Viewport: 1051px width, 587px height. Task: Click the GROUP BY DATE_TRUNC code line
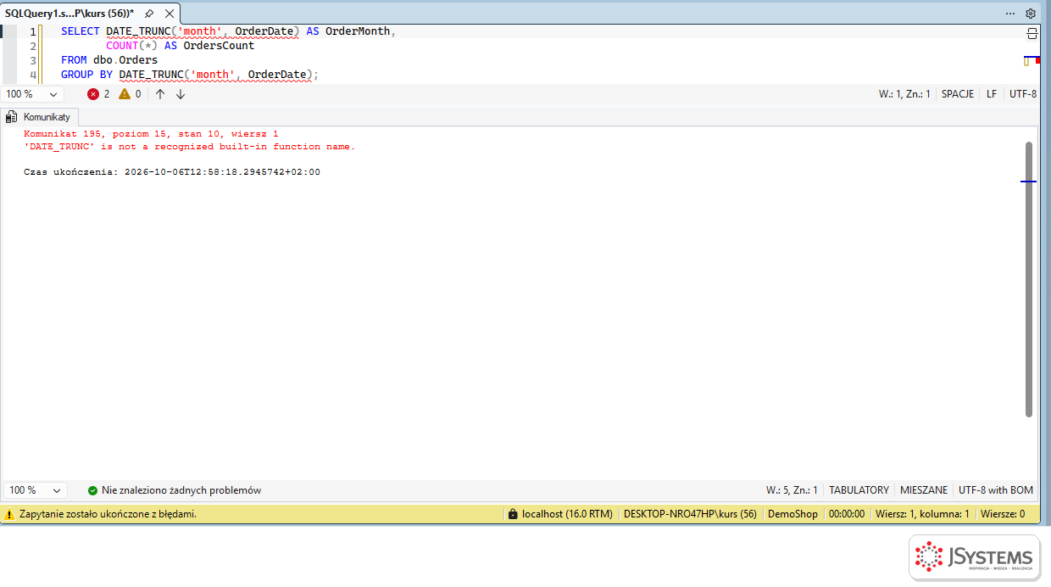189,75
